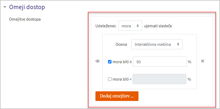Click the percent sign after the 50 field
Image resolution: width=220 pixels, height=109 pixels.
(190, 62)
